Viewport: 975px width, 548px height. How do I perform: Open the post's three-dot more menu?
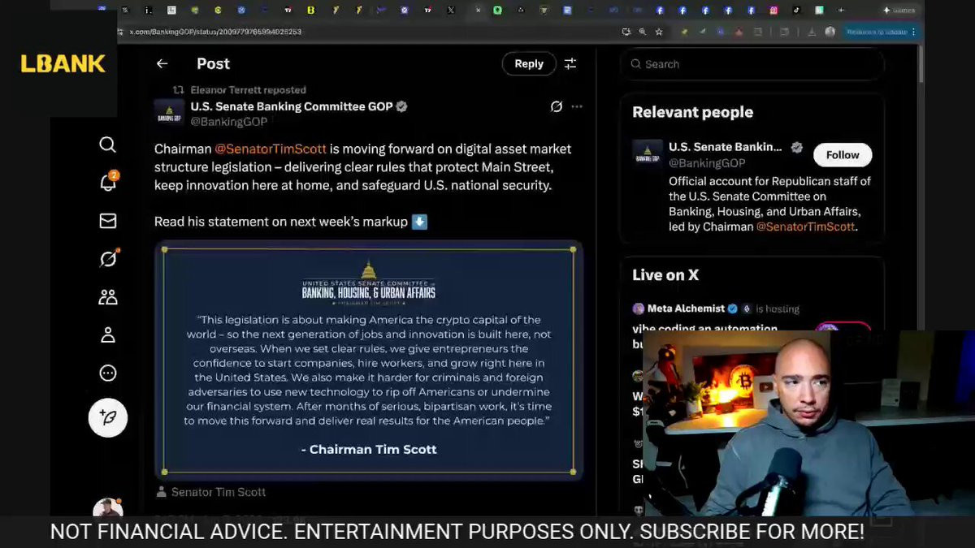point(577,106)
